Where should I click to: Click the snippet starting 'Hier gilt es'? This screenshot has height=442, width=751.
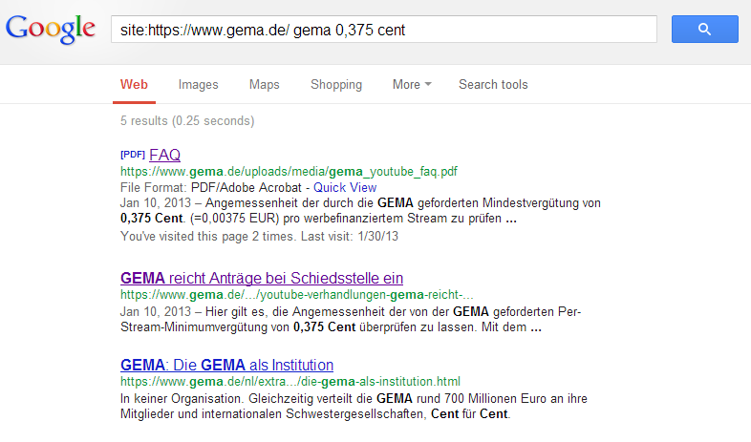click(351, 320)
